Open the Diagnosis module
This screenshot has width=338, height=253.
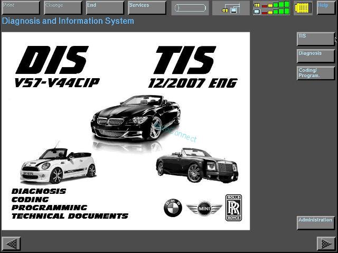click(x=316, y=56)
